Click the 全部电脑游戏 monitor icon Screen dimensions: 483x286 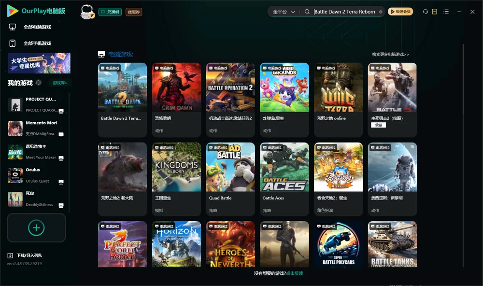pos(13,27)
